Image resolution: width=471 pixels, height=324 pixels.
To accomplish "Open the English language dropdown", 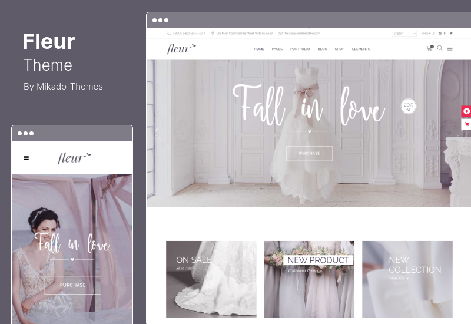I will click(x=404, y=34).
